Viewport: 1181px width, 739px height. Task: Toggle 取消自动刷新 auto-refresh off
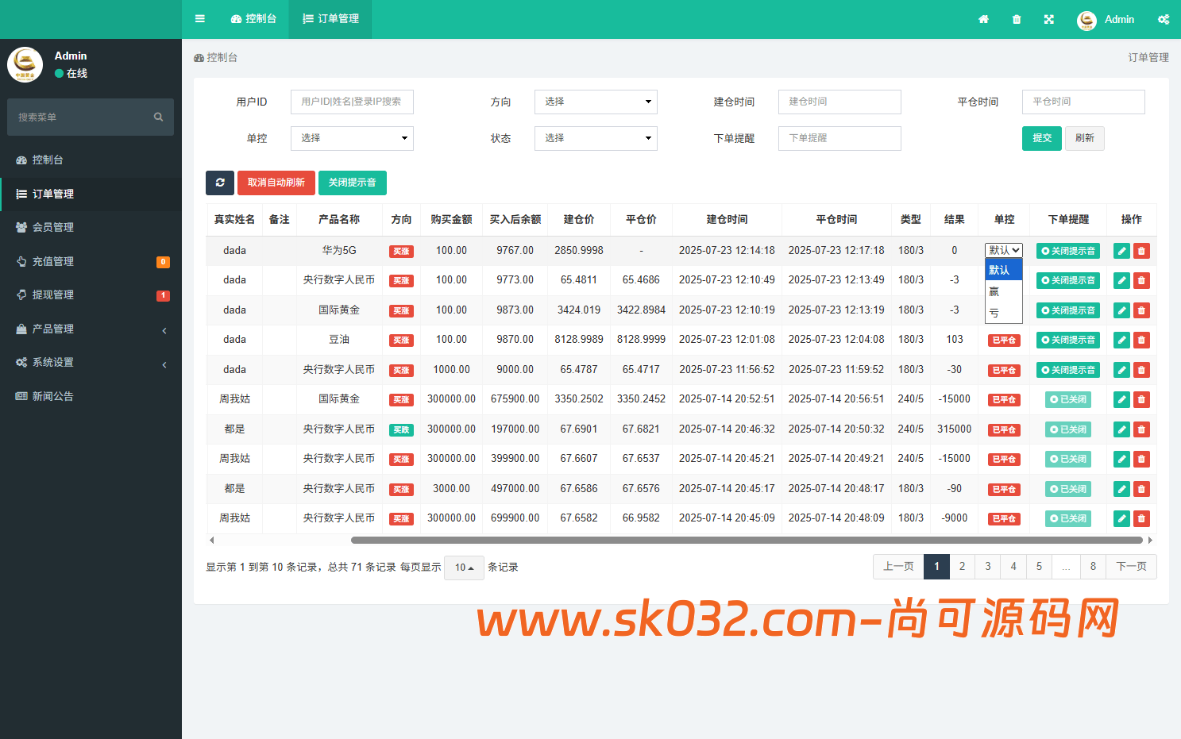[x=276, y=183]
